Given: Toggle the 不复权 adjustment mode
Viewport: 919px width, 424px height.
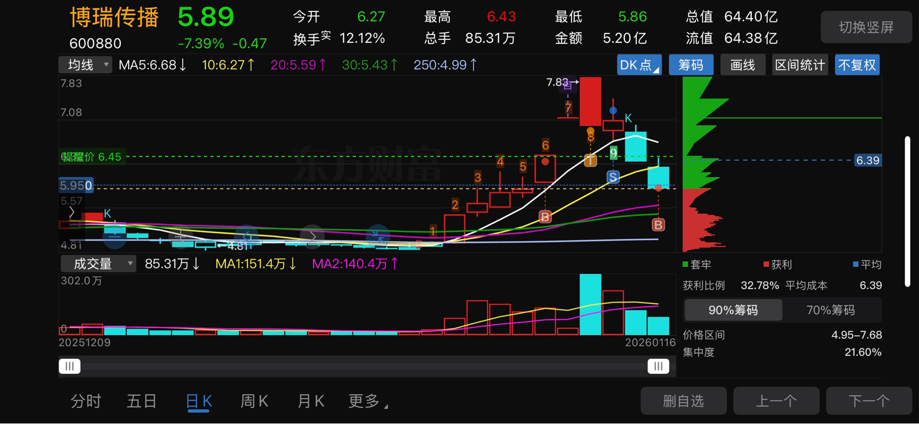Looking at the screenshot, I should coord(857,65).
